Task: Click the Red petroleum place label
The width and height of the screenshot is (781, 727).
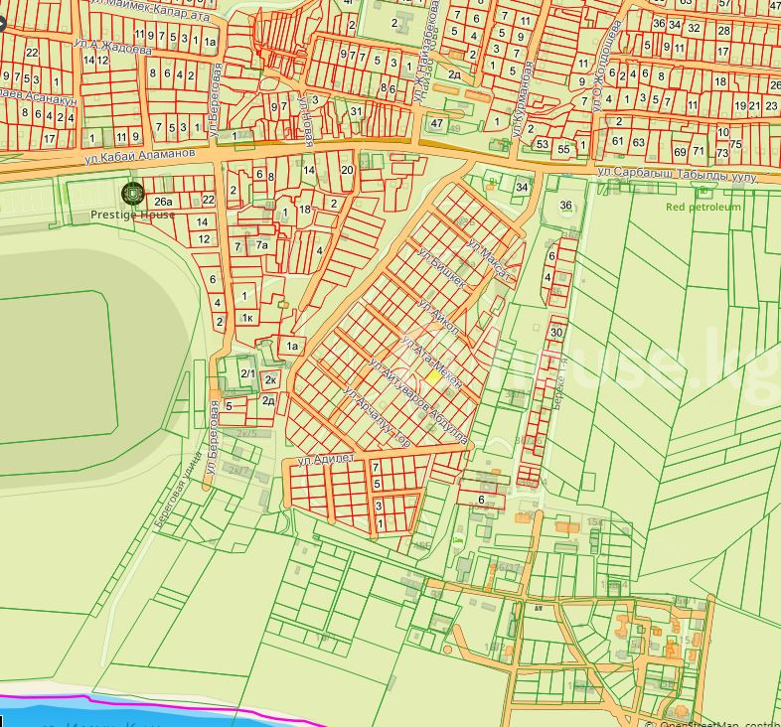Action: 703,208
